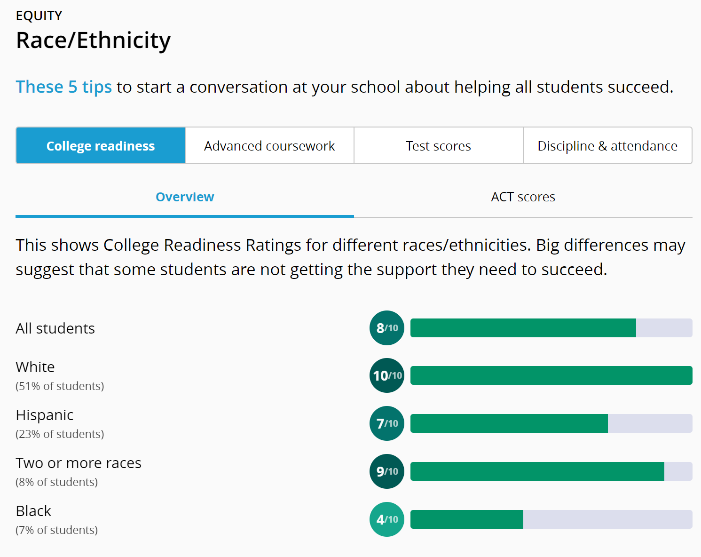Switch to the Advanced coursework tab
Viewport: 701px width, 557px height.
click(269, 146)
